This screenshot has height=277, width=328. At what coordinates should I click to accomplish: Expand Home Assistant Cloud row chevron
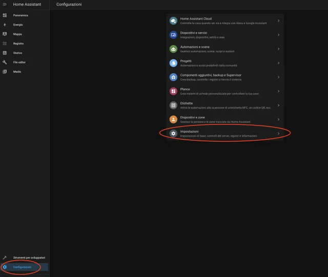(x=278, y=20)
